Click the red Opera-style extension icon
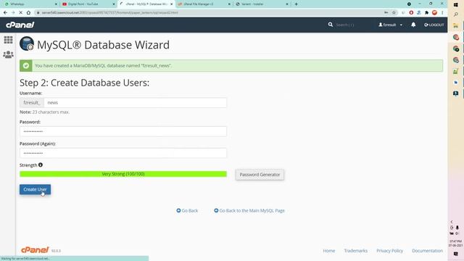The width and height of the screenshot is (464, 261). pos(411,12)
